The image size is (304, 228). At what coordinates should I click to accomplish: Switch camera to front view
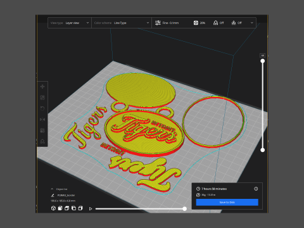60,208
